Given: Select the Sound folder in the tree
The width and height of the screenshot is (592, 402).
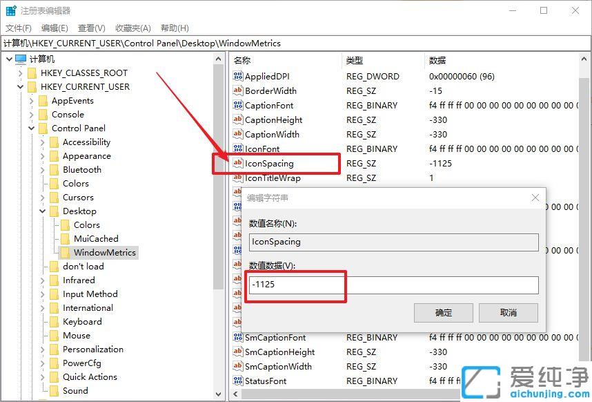Looking at the screenshot, I should click(x=75, y=390).
